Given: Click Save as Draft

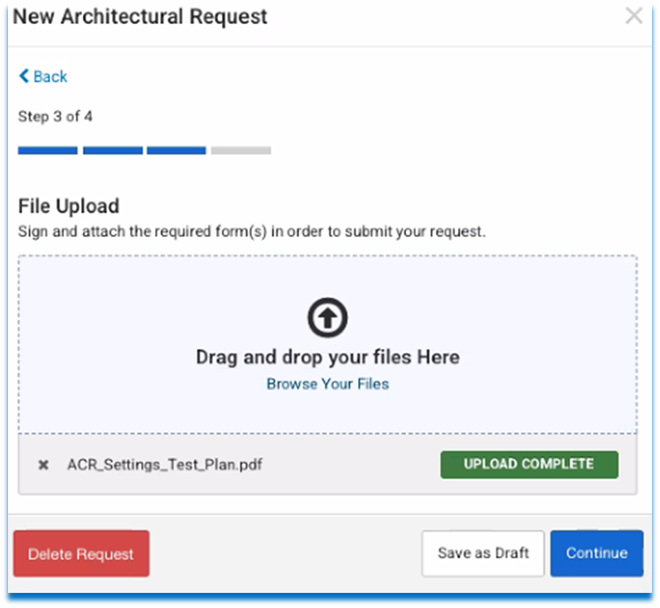Looking at the screenshot, I should pyautogui.click(x=483, y=553).
